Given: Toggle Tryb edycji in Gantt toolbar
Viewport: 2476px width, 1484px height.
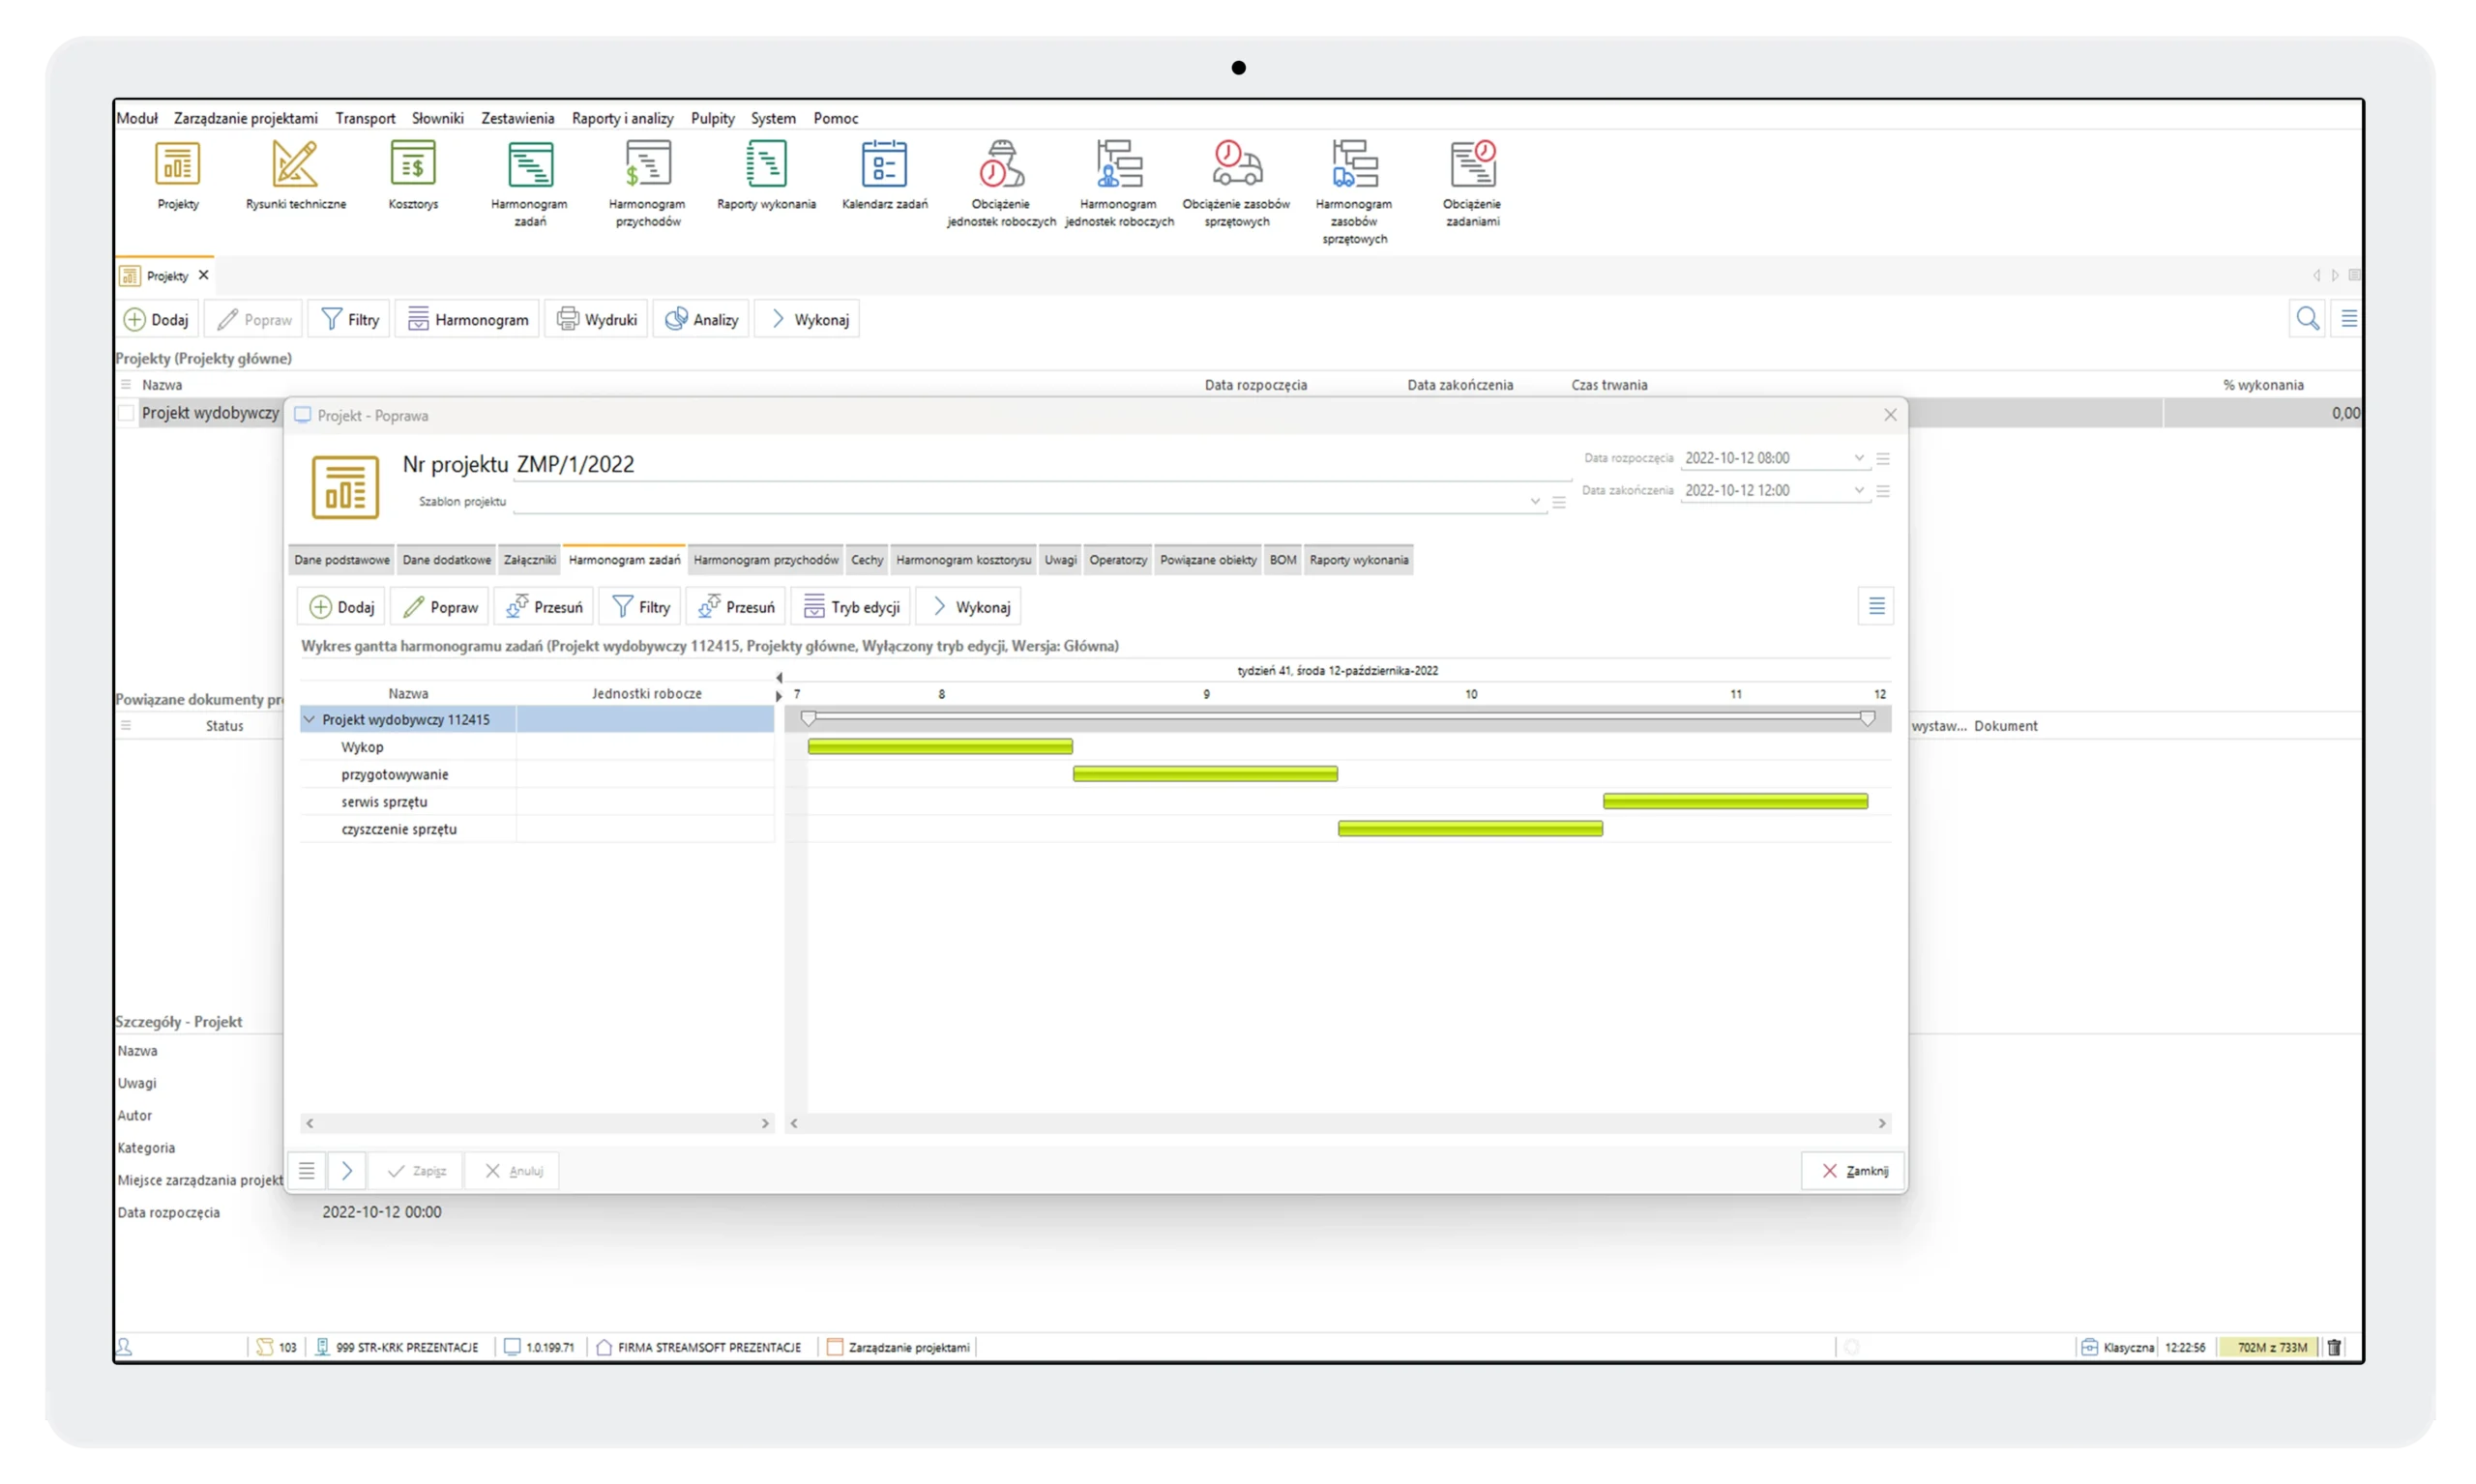Looking at the screenshot, I should point(851,607).
